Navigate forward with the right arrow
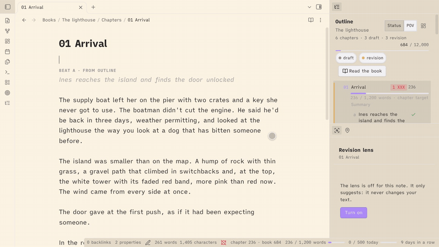 click(x=33, y=20)
